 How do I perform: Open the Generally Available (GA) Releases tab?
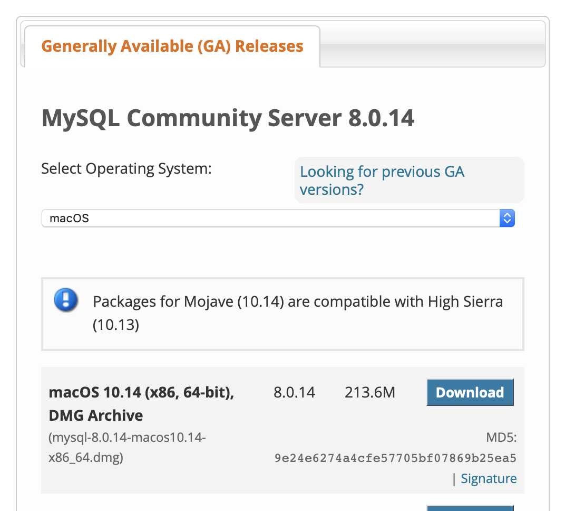tap(172, 46)
